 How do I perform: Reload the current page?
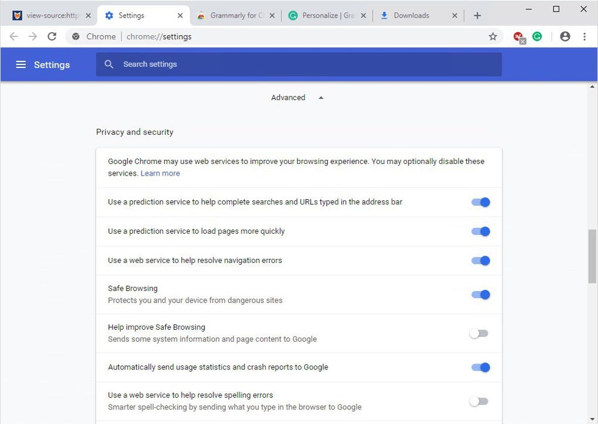coord(52,36)
